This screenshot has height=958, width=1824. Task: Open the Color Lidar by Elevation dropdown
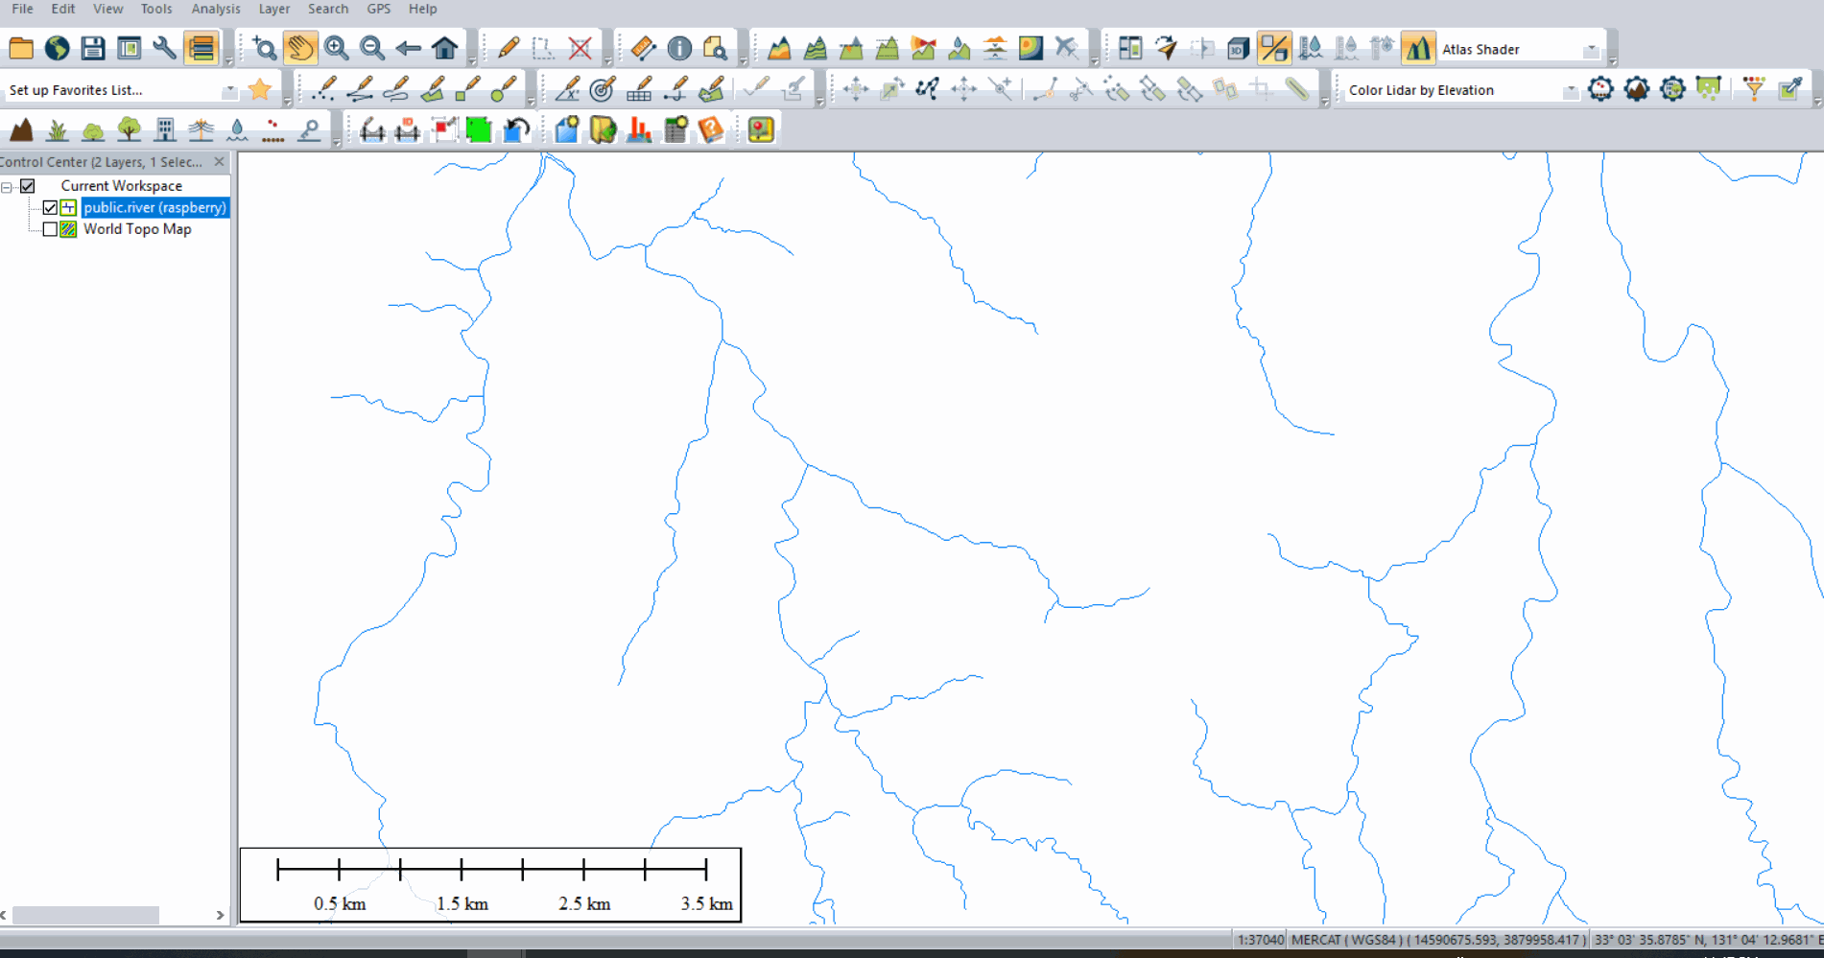coord(1570,90)
